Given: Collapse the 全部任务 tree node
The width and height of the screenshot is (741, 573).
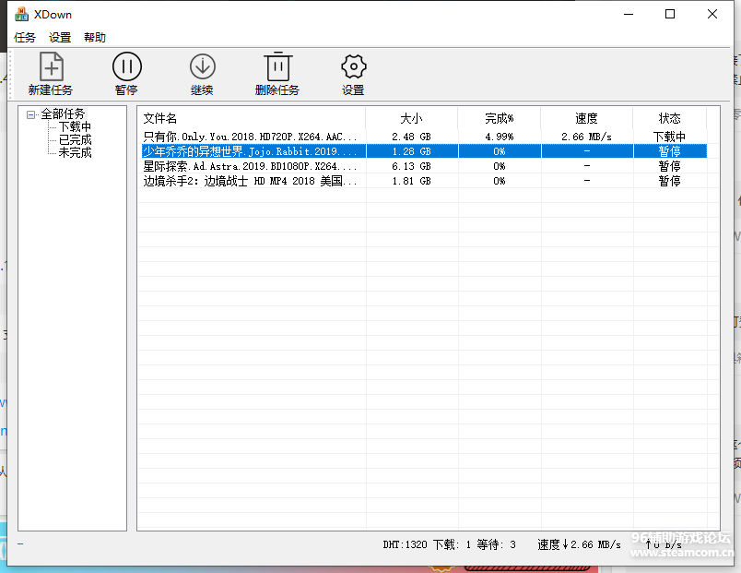Looking at the screenshot, I should pyautogui.click(x=31, y=114).
